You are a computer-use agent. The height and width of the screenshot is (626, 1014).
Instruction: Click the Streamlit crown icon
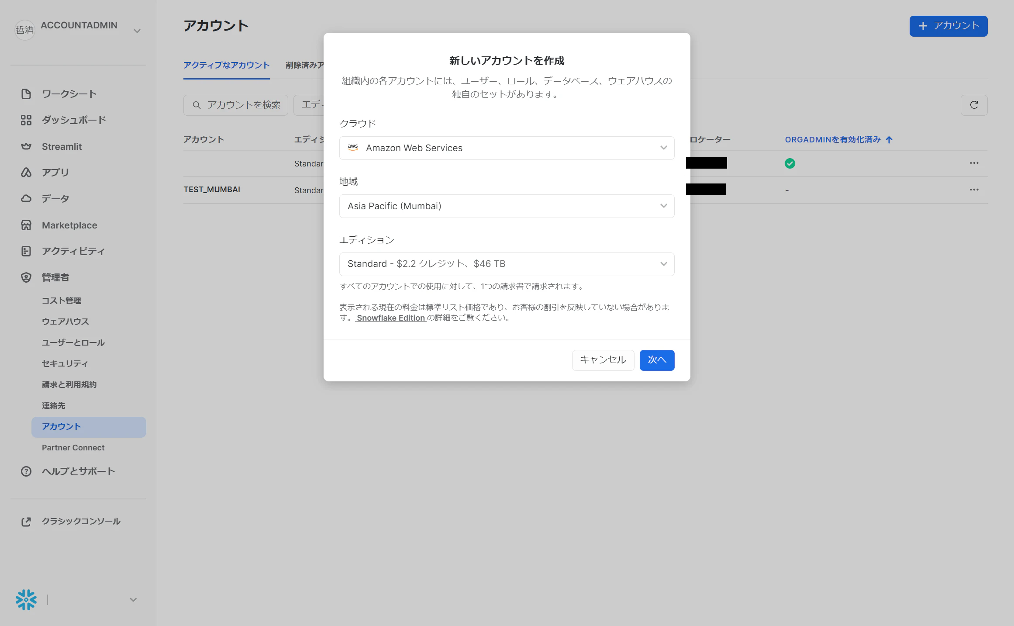[x=26, y=146]
